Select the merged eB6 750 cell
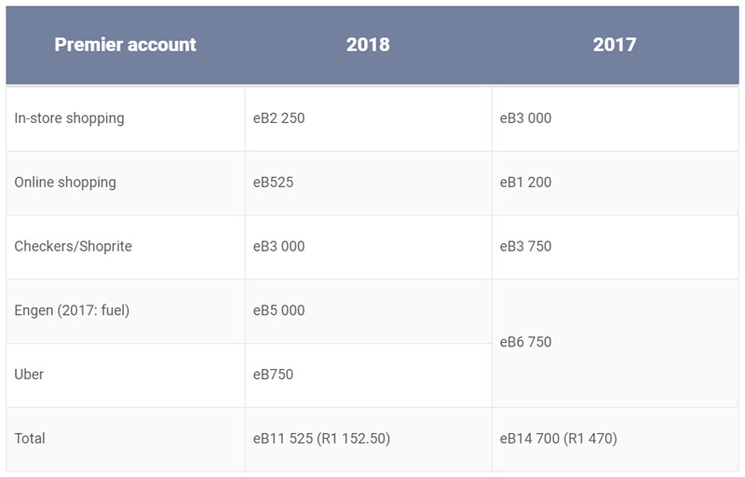Image resolution: width=745 pixels, height=477 pixels. (526, 342)
